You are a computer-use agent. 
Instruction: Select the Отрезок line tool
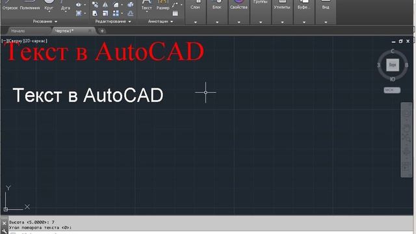click(x=10, y=5)
